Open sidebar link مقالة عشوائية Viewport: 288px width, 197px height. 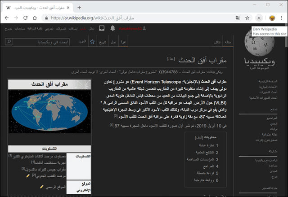pos(270,134)
